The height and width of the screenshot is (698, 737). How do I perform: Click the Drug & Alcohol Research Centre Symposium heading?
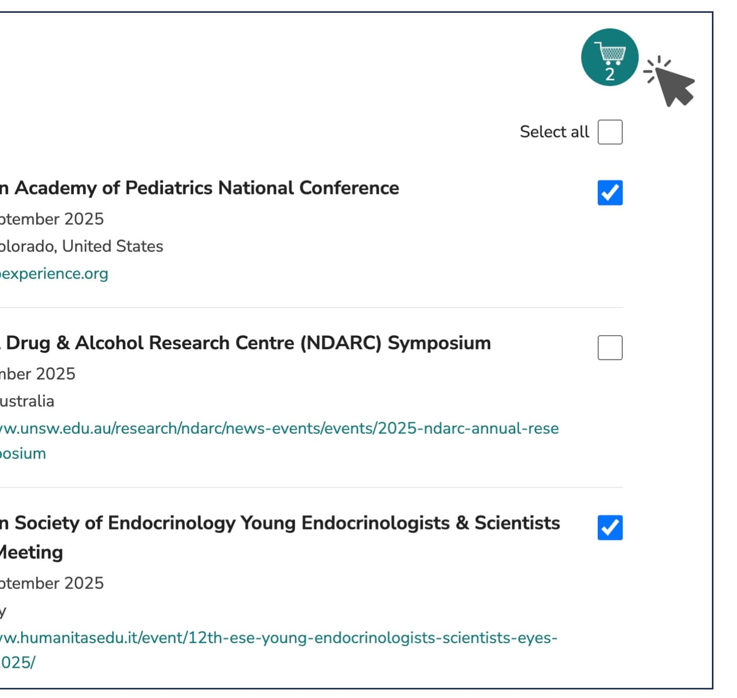click(246, 343)
